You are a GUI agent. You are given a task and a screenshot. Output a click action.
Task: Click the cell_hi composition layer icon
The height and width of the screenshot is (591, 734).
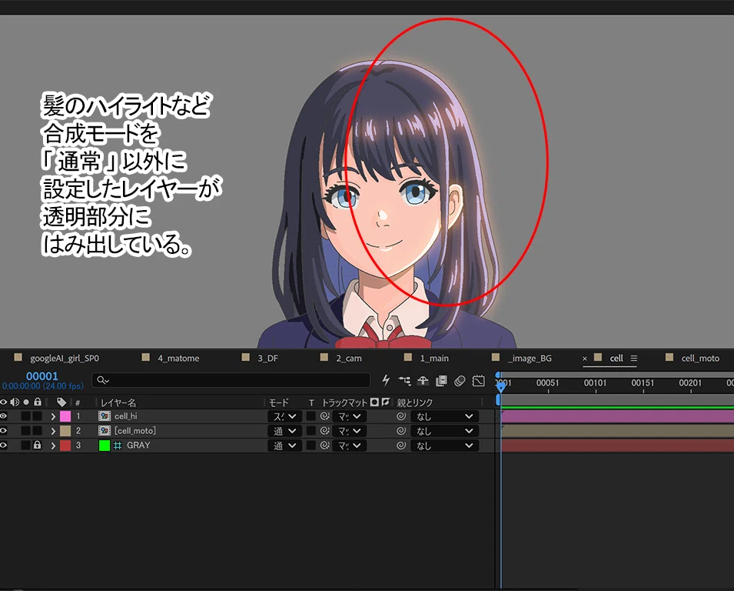(105, 416)
